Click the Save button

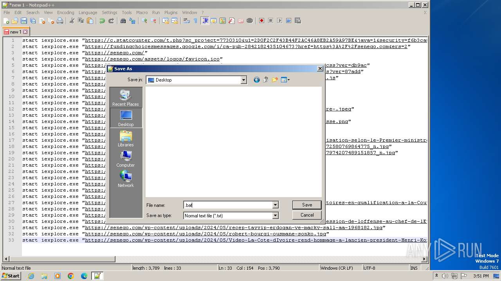tap(307, 205)
